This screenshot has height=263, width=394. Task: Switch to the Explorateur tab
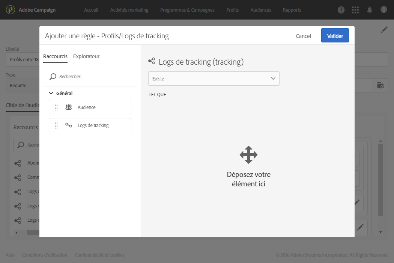[x=86, y=56]
